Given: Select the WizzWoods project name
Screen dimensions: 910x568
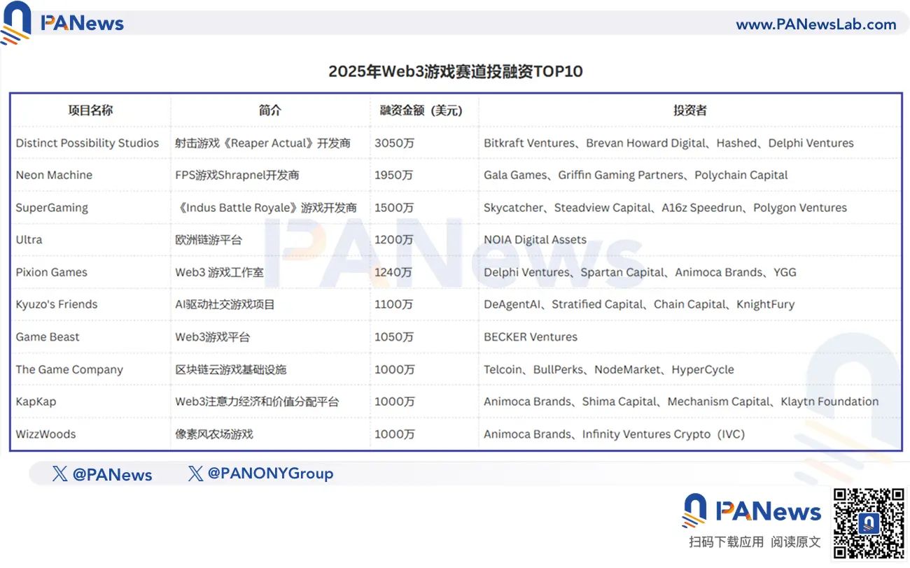Looking at the screenshot, I should coord(45,434).
